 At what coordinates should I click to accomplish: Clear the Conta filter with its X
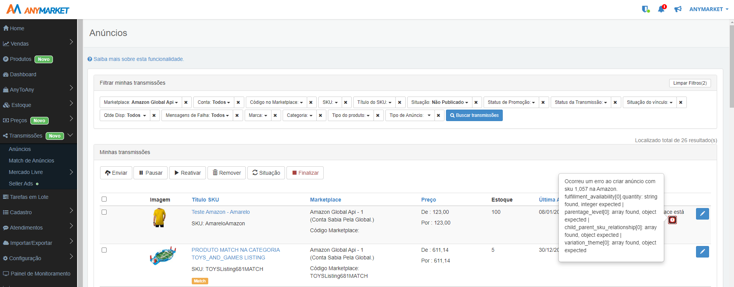[238, 102]
